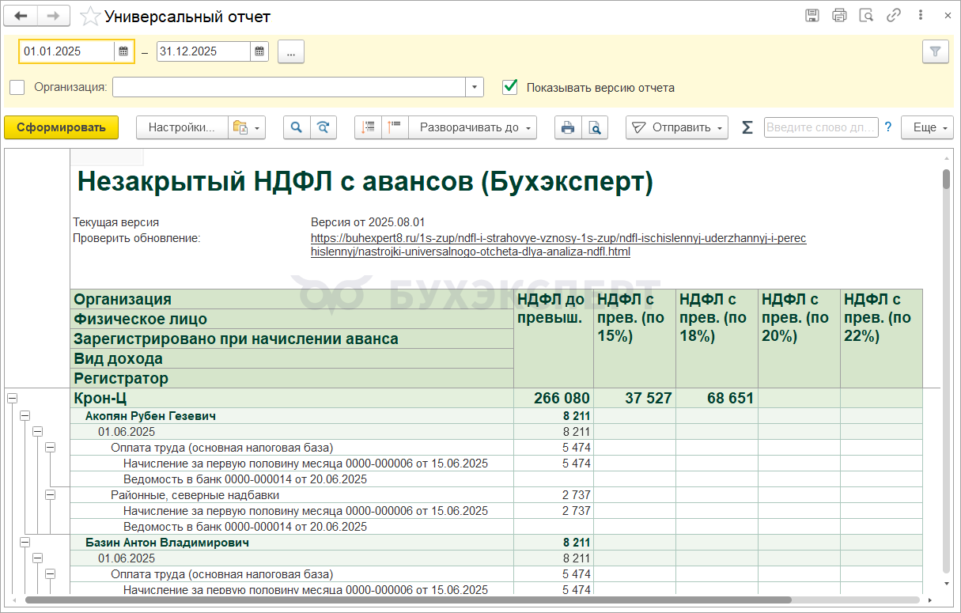The width and height of the screenshot is (961, 613).
Task: Select the Крон-Ц organization row
Action: [x=292, y=398]
